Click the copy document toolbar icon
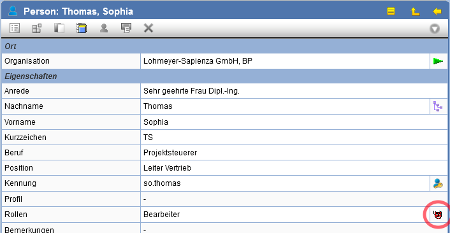The image size is (450, 233). [59, 28]
